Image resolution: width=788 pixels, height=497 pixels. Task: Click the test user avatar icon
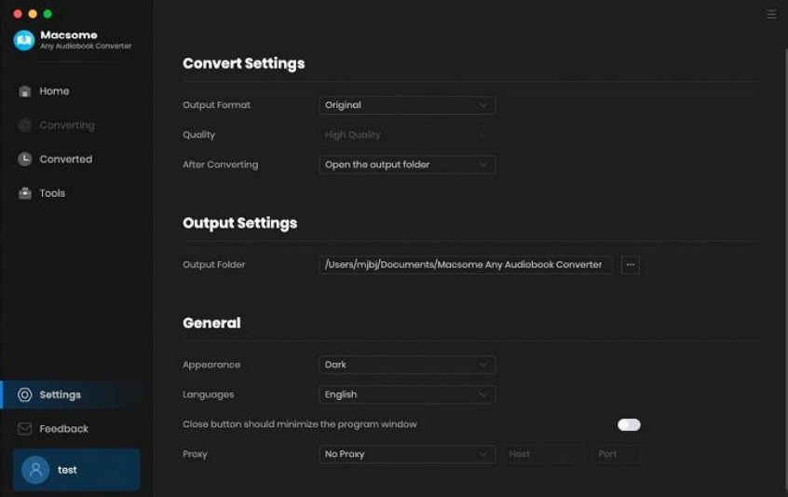(x=35, y=470)
